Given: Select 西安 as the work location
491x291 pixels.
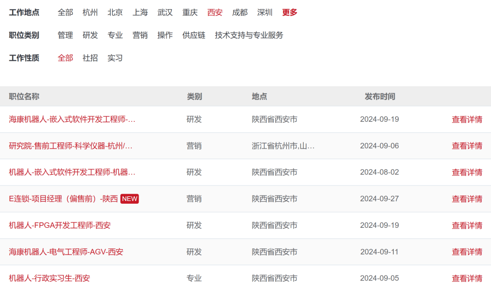Looking at the screenshot, I should (215, 13).
